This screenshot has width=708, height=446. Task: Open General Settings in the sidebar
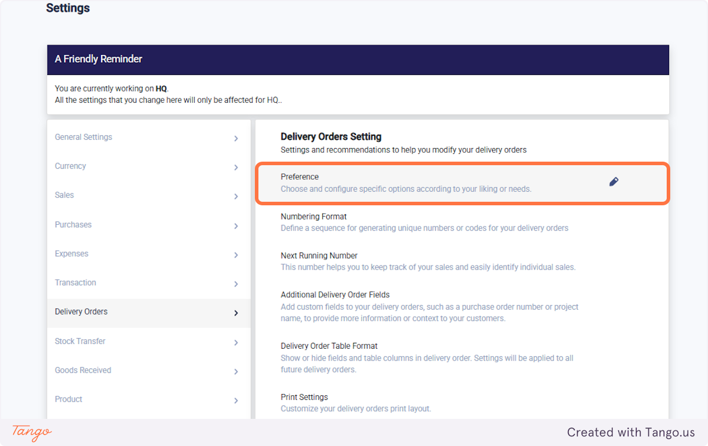[149, 137]
